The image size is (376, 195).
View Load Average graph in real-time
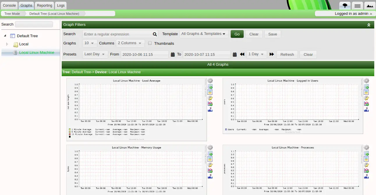click(x=210, y=104)
